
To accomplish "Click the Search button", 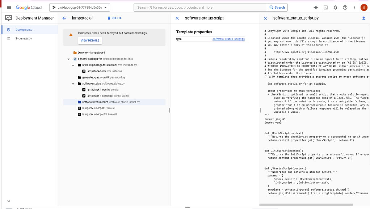I will 277,8.
